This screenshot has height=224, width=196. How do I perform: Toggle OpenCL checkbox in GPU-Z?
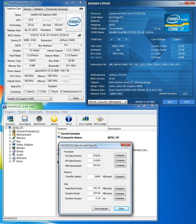[25, 91]
